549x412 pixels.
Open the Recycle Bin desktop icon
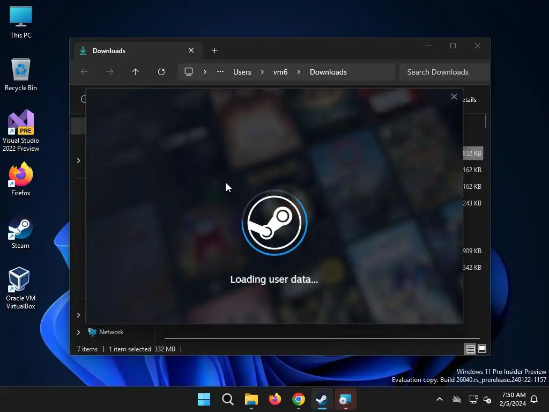click(21, 74)
